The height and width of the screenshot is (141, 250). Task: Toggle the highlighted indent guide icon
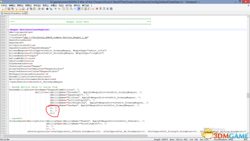click(79, 9)
